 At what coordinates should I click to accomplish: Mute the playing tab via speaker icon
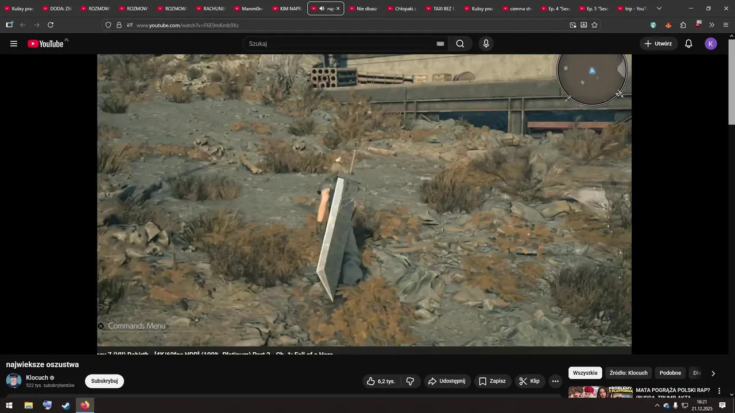click(322, 9)
